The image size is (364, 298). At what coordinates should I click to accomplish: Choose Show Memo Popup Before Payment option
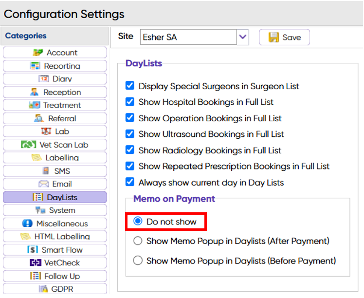(138, 261)
